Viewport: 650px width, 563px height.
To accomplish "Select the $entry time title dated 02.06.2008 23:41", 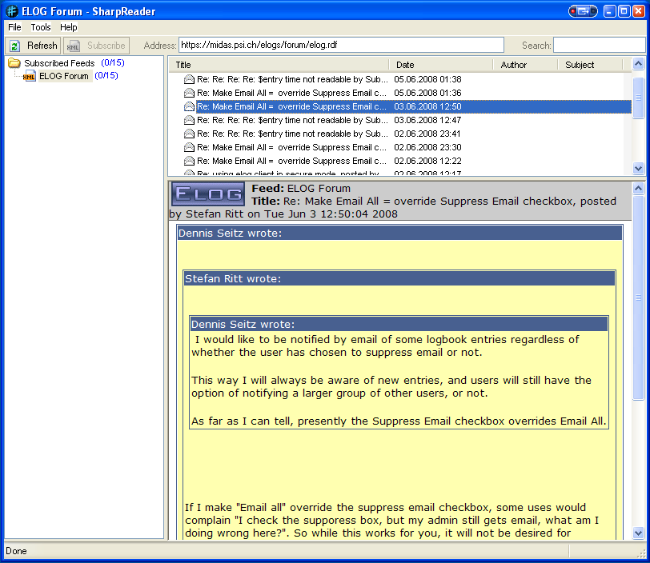I will point(292,134).
